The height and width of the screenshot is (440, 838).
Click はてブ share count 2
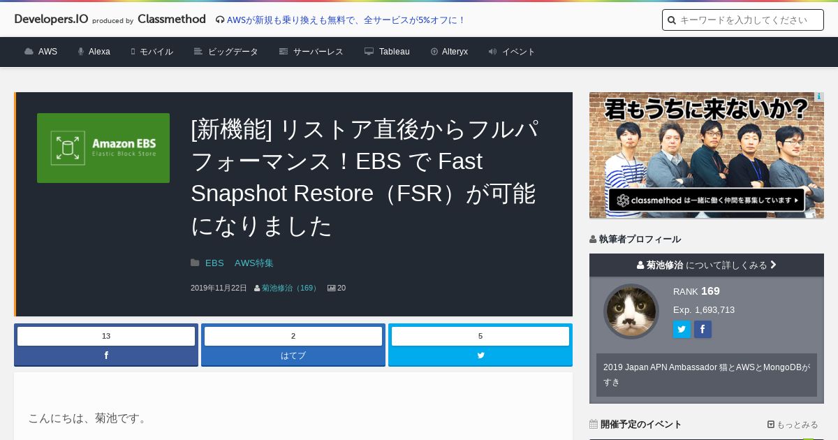click(x=293, y=336)
